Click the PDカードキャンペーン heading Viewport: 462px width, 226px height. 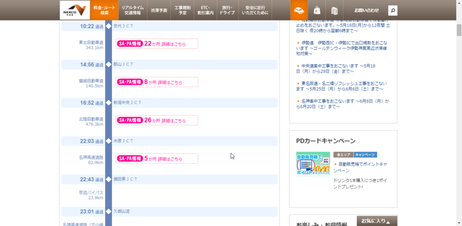tap(326, 140)
